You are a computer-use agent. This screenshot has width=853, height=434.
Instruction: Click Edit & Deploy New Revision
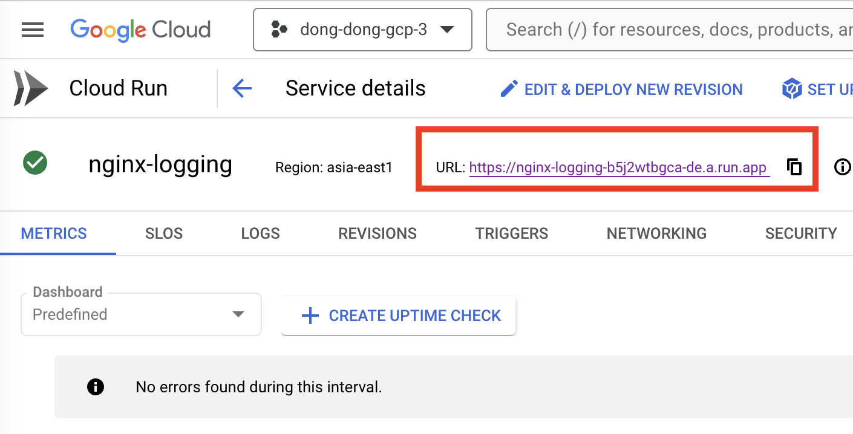[x=633, y=89]
